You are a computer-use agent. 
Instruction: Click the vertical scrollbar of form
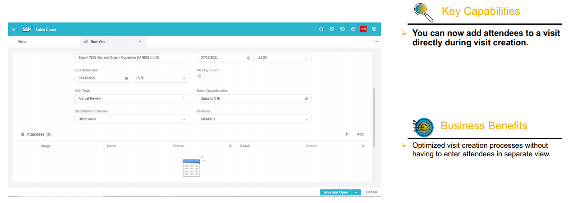[x=374, y=117]
